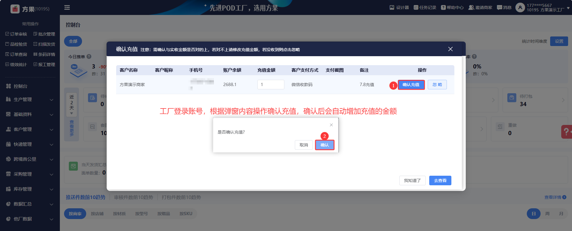The image size is (572, 231).
Task: Click the red floating help icon
Action: click(x=566, y=132)
